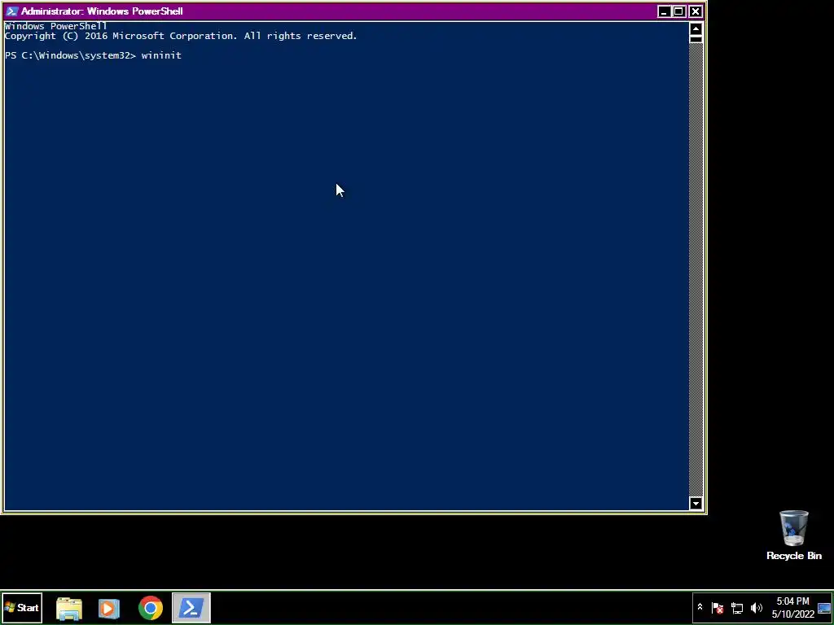Click the 'Administrator: Windows PowerShell' title bar

(330, 11)
